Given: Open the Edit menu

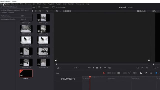Looking at the screenshot, I should [17, 4].
